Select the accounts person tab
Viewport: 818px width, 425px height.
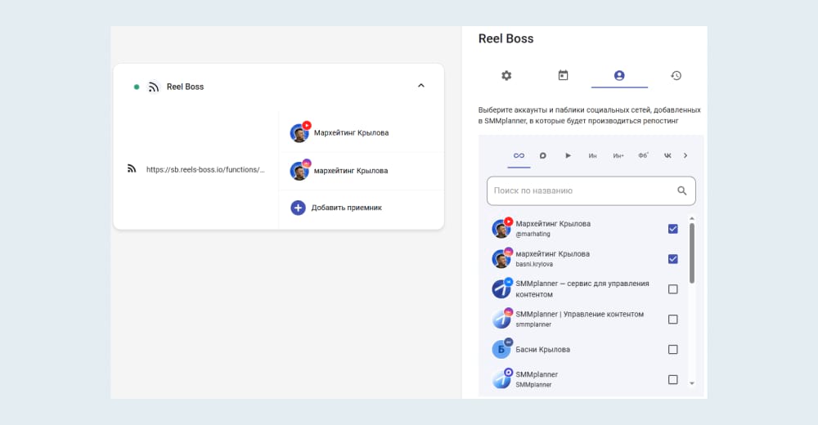point(619,75)
